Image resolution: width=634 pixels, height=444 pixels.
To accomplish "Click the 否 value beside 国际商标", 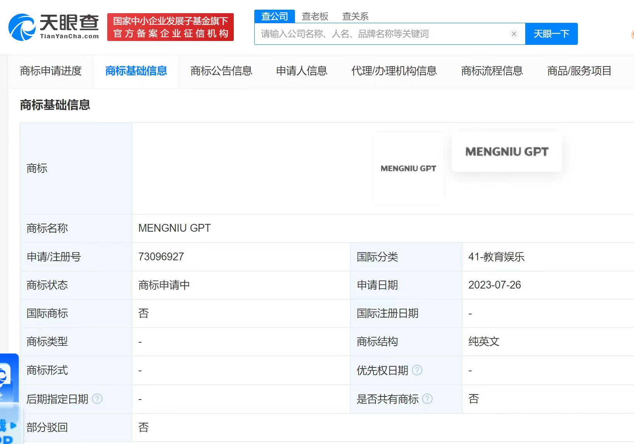I will point(144,313).
